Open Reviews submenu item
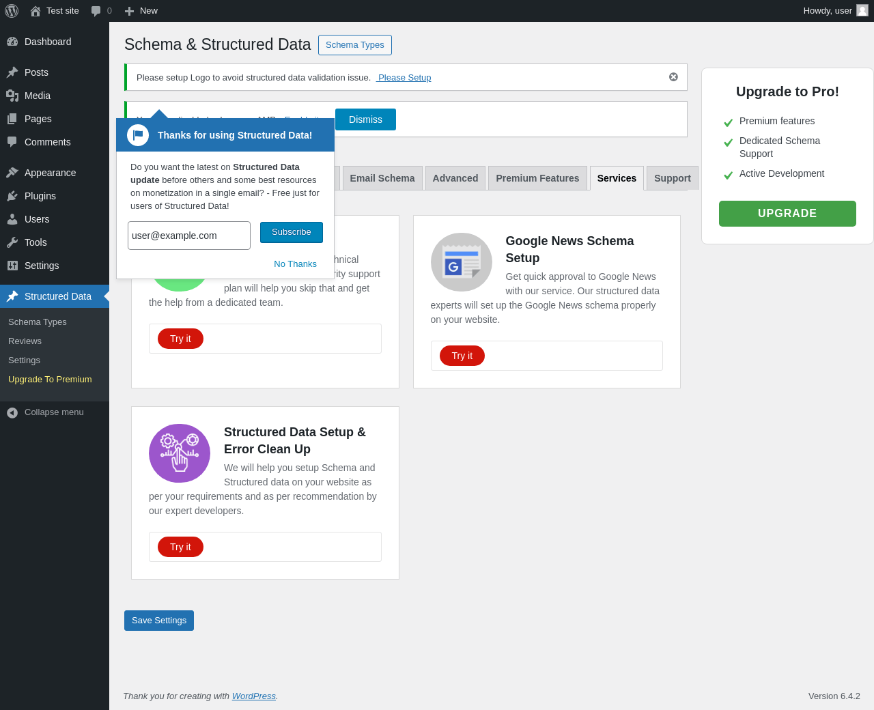 [25, 341]
